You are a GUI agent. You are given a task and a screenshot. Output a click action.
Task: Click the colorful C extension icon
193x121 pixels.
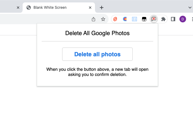click(125, 19)
